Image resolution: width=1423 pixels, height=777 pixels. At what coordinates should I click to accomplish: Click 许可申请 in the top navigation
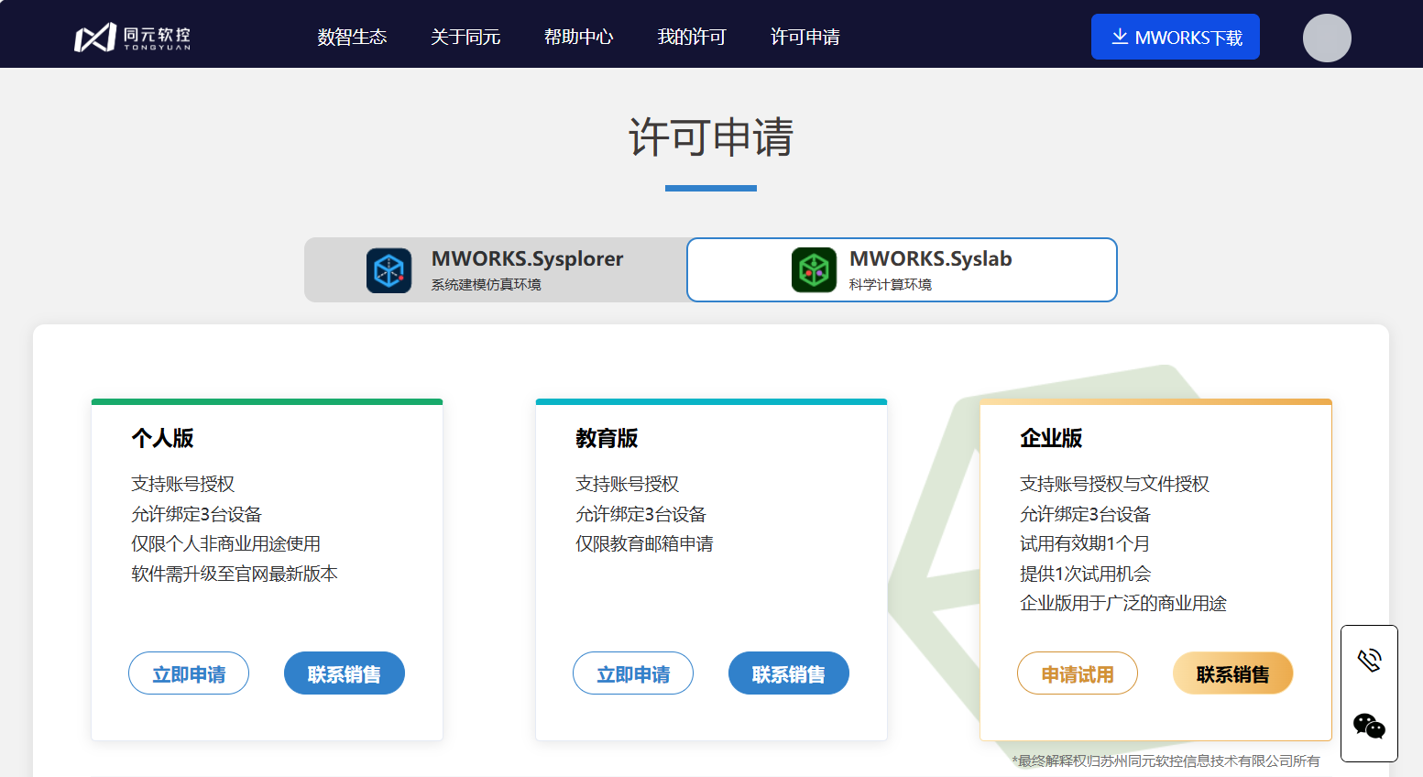[x=805, y=37]
